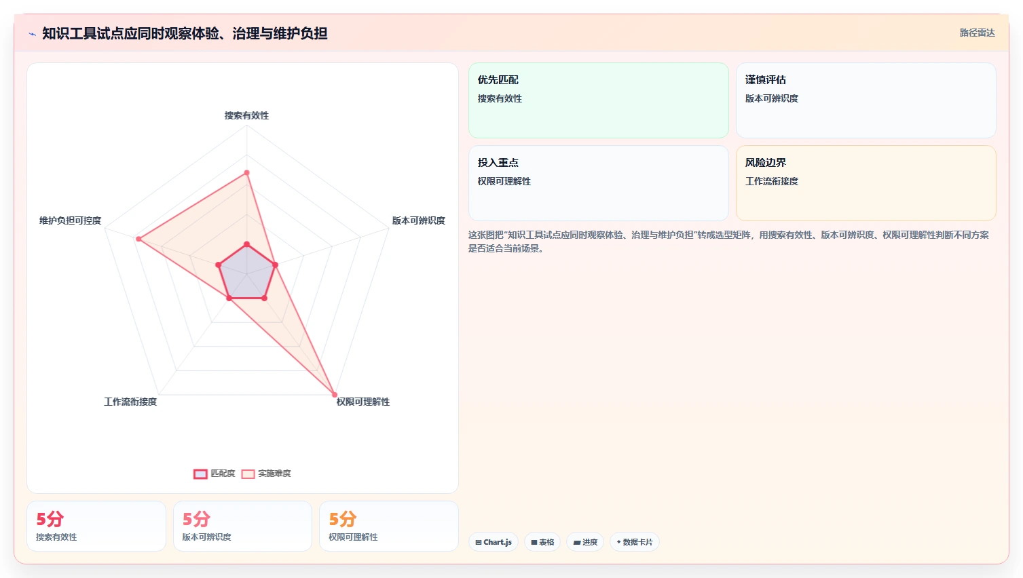The width and height of the screenshot is (1023, 578).
Task: Open the 优先匹配 card
Action: (598, 100)
